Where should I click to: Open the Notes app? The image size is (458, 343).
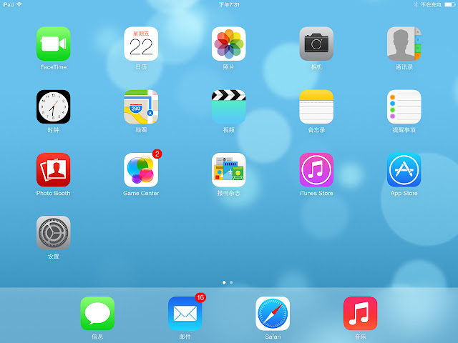pos(316,106)
